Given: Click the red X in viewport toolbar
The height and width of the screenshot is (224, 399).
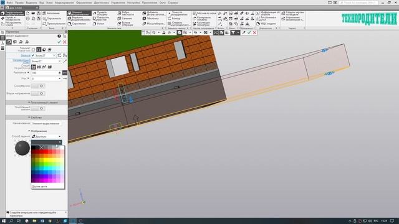Looking at the screenshot, I should click(254, 32).
